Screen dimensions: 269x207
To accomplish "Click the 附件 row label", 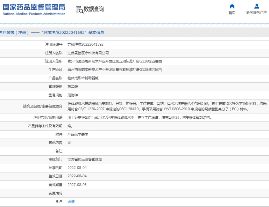I will tap(59, 134).
